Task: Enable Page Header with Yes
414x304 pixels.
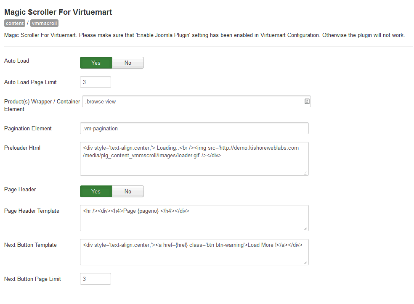Action: pyautogui.click(x=96, y=191)
